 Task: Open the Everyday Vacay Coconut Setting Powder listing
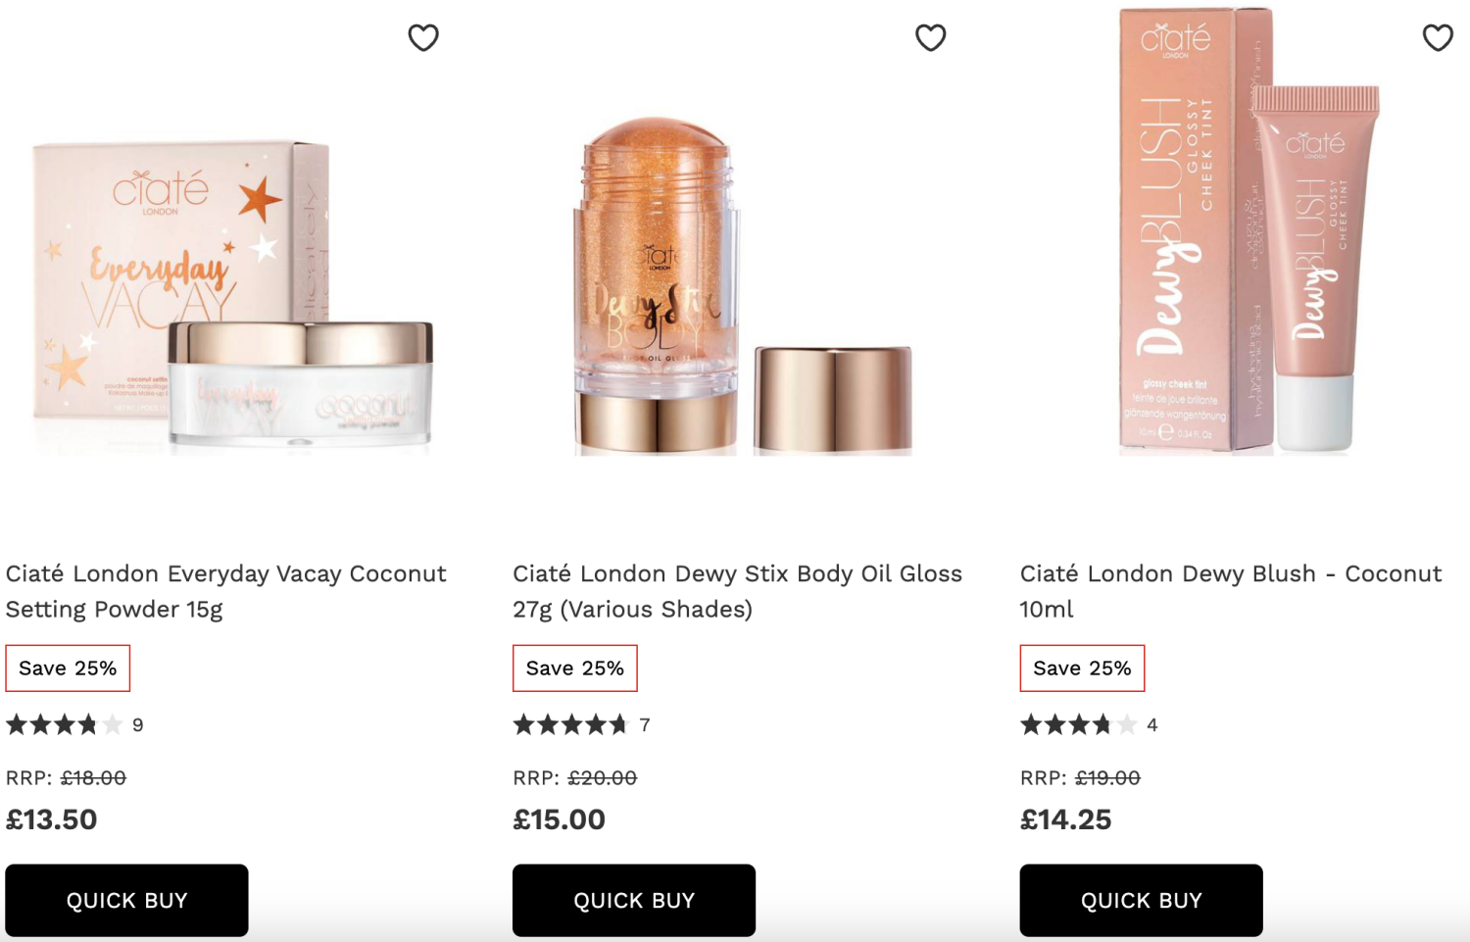(225, 591)
